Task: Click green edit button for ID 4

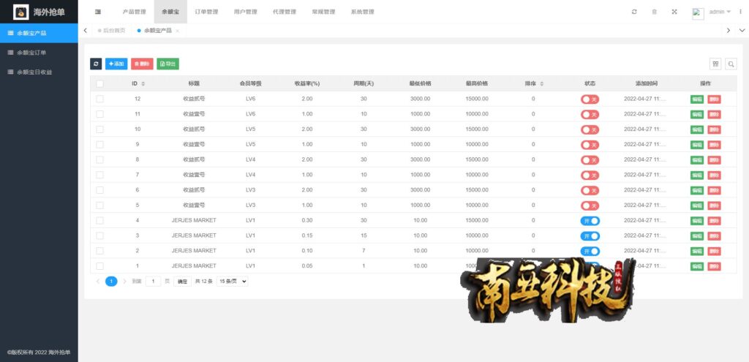Action: (697, 221)
